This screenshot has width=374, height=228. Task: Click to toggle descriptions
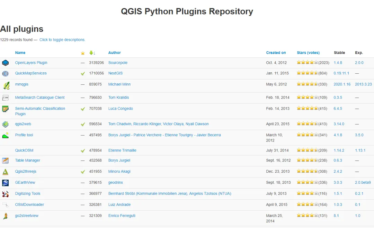tap(62, 40)
